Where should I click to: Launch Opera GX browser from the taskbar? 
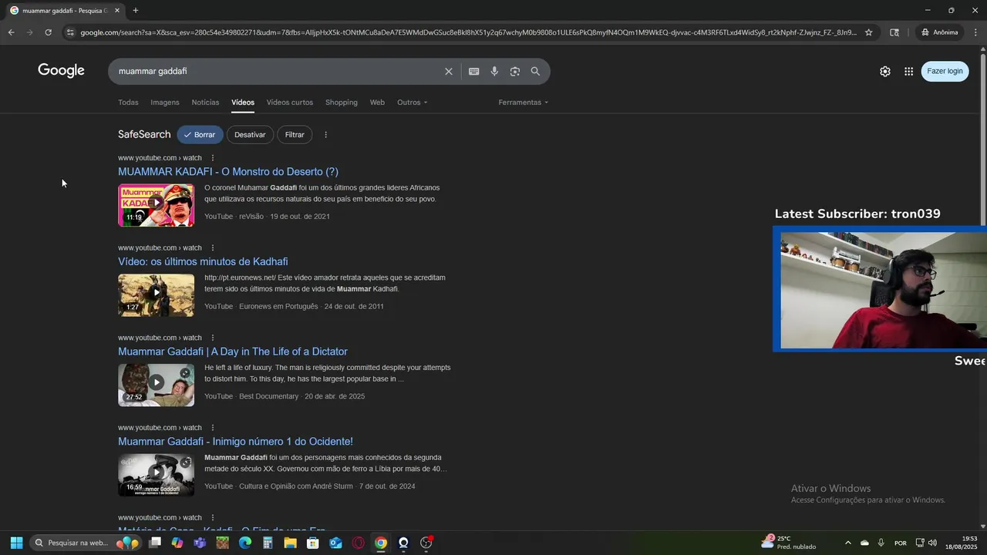click(358, 543)
